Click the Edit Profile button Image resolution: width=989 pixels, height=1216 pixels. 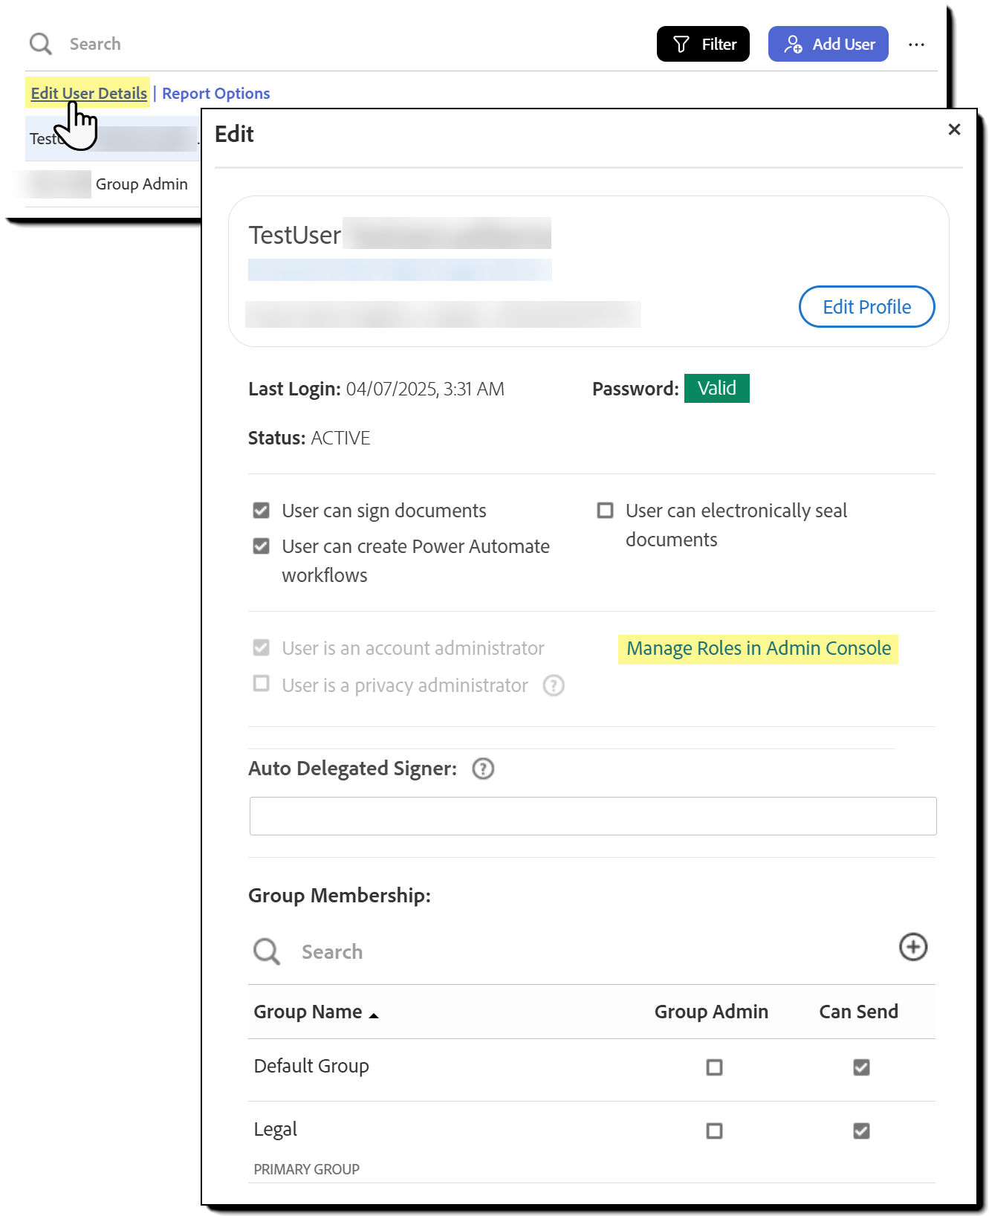(x=866, y=307)
